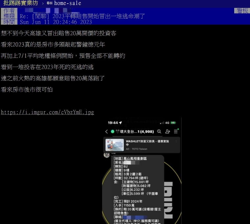Click the [完工] 預計 2024 年 message line
The height and width of the screenshot is (224, 250).
pyautogui.click(x=128, y=201)
